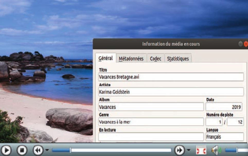Image resolution: width=248 pixels, height=156 pixels.
Task: Click the Genre field
Action: pyautogui.click(x=150, y=122)
